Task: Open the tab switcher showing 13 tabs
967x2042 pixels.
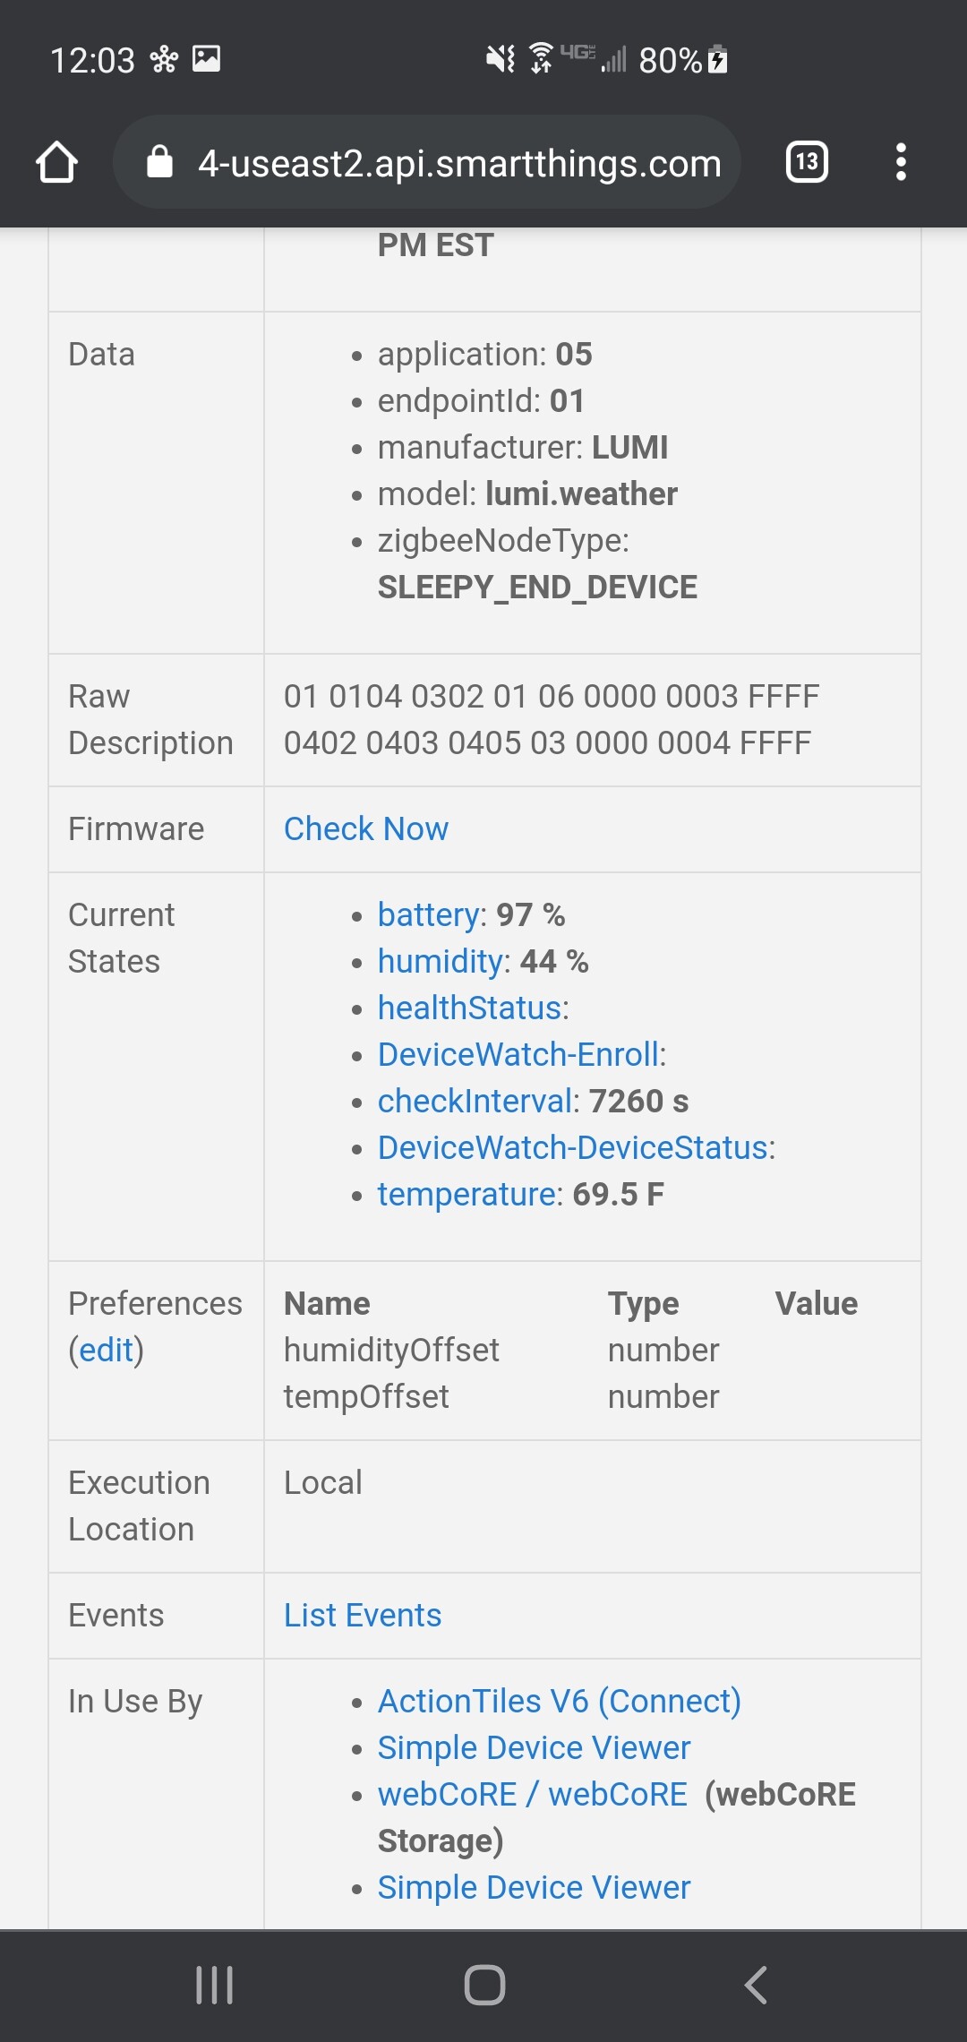Action: tap(807, 162)
